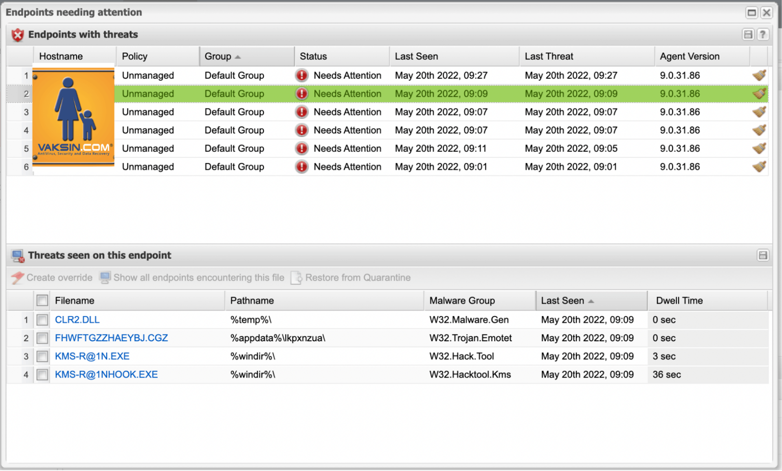Open the KMS-R@1N.EXE file link
782x471 pixels.
pos(92,356)
